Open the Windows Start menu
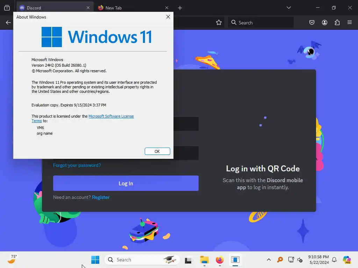The image size is (358, 268). click(95, 260)
